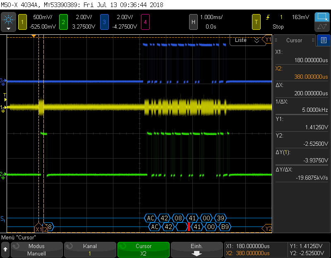Click the Y1 1.41250V sidebar value
The height and width of the screenshot is (258, 331).
tap(317, 127)
